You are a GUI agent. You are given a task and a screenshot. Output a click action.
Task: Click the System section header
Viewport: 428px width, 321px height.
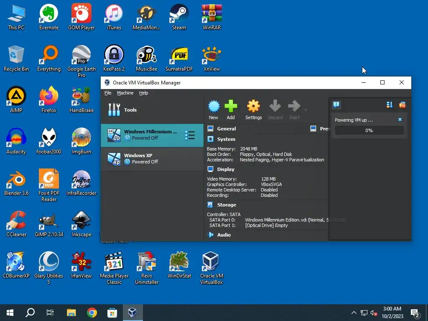click(x=226, y=139)
